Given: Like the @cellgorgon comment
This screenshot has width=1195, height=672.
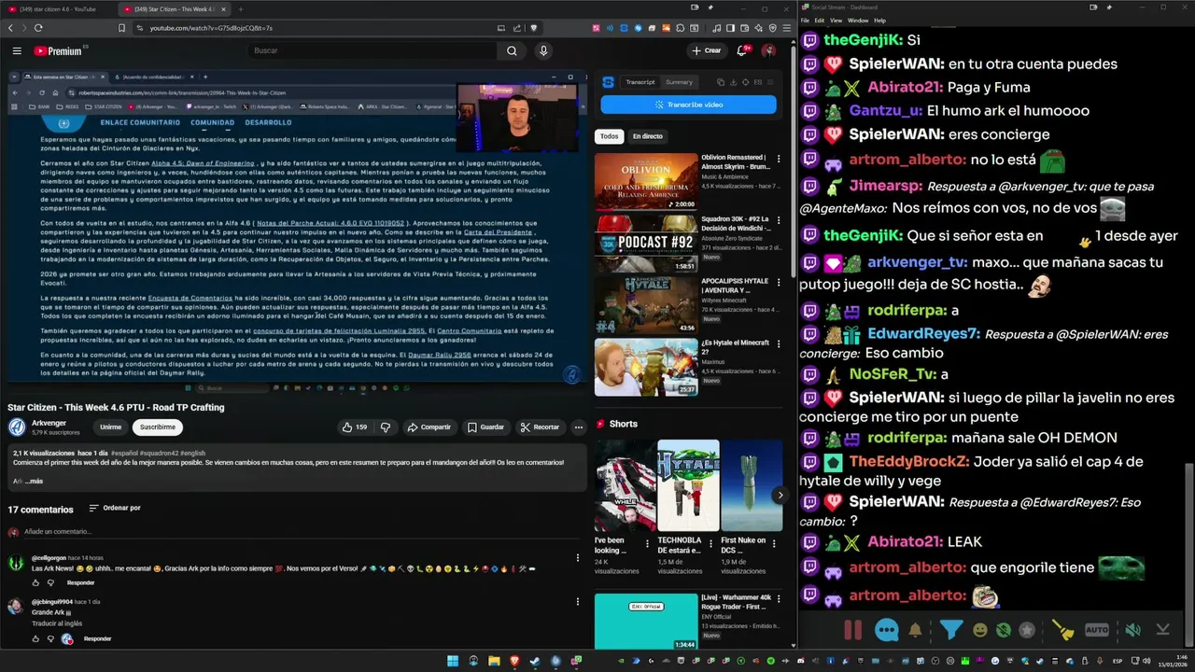Looking at the screenshot, I should [36, 582].
